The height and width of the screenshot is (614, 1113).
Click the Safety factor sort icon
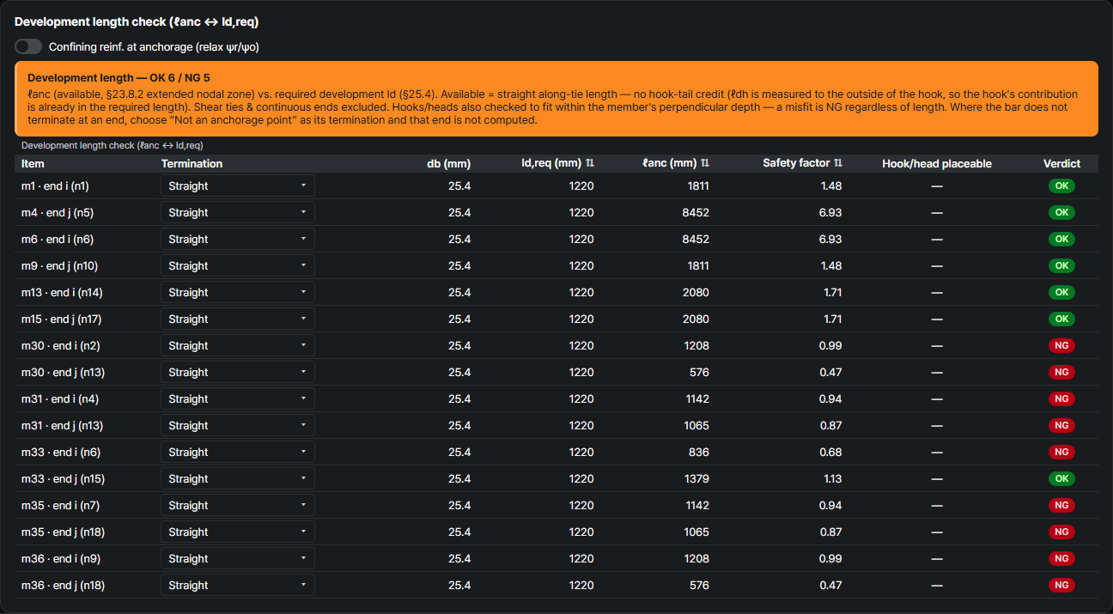(x=838, y=163)
